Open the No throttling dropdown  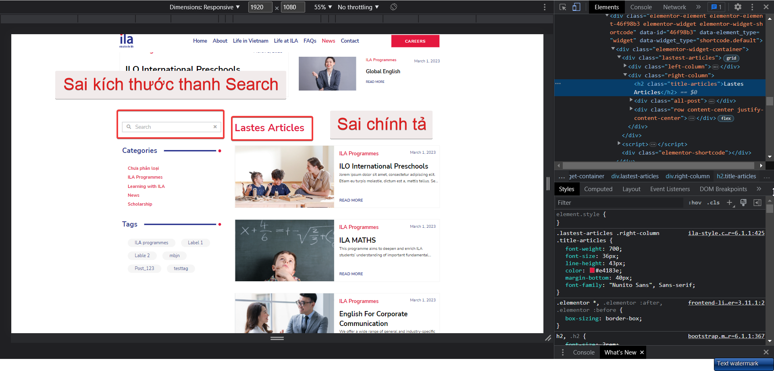358,7
